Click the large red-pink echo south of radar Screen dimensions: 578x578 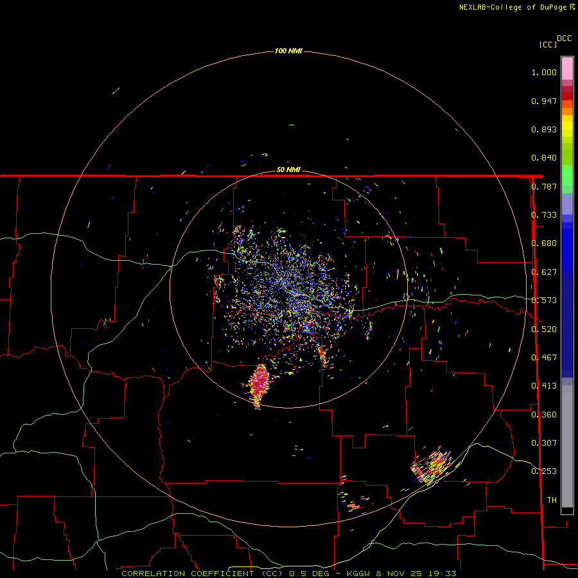(259, 384)
